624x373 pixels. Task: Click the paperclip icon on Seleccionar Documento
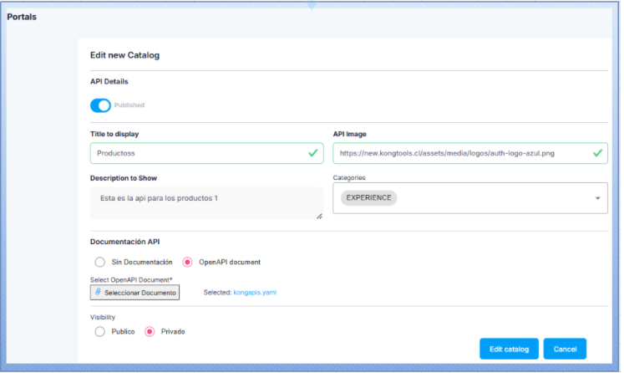point(98,293)
